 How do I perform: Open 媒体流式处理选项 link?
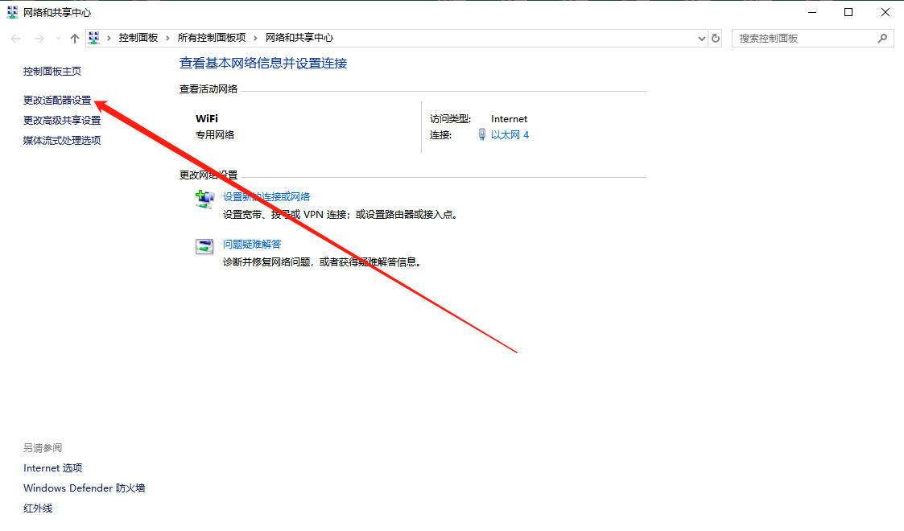tap(62, 141)
